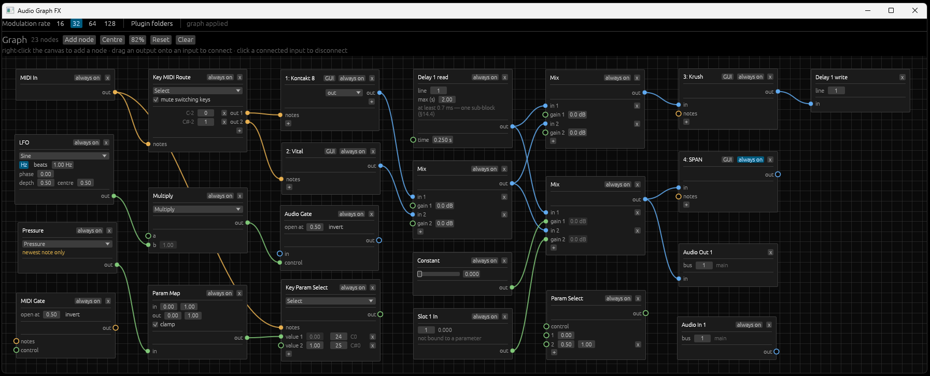Set modulation rate to 16

pos(60,24)
